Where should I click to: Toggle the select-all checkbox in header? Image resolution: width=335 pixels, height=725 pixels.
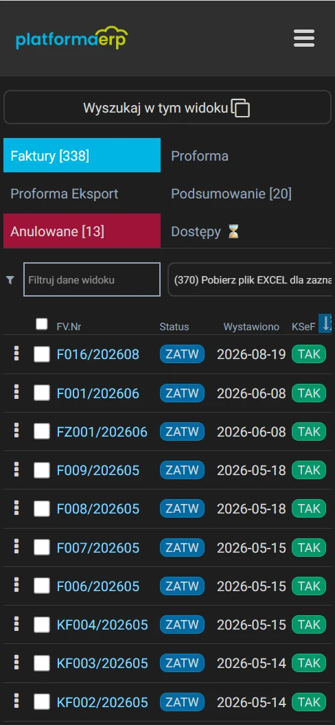pyautogui.click(x=42, y=324)
